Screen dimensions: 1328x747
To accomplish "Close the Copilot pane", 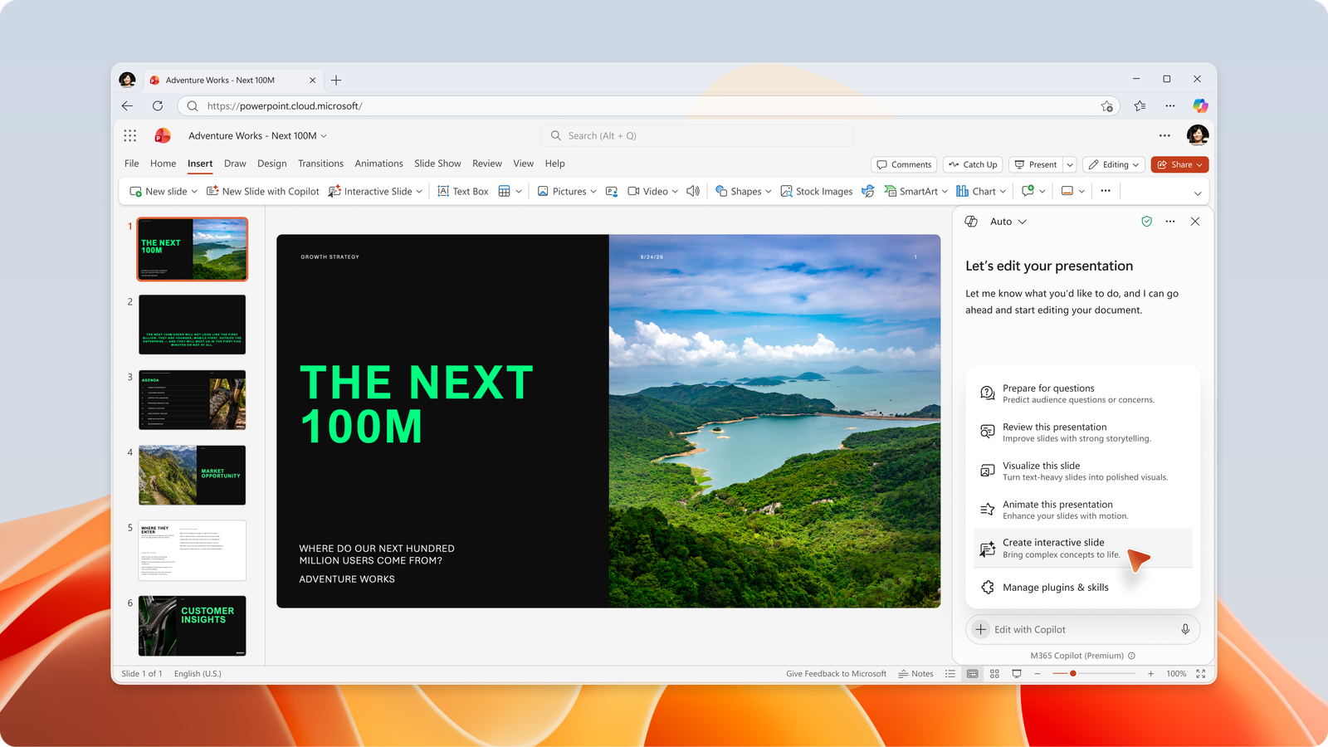I will tap(1195, 222).
